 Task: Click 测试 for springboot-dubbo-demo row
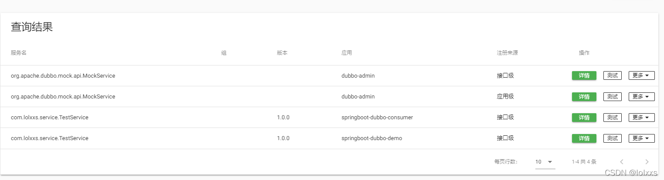pos(612,138)
